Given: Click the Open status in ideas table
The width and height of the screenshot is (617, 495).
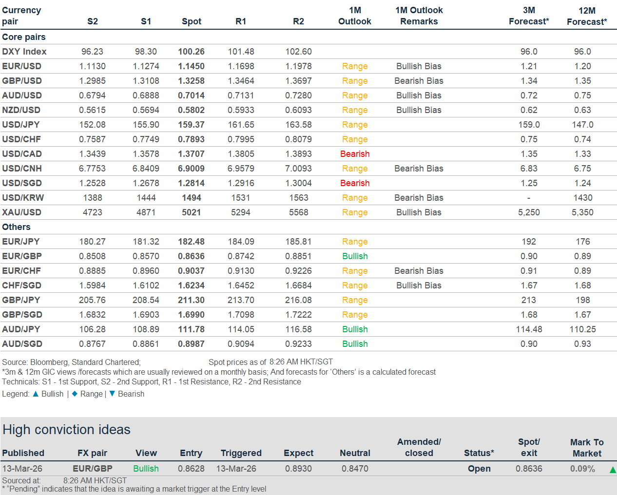Looking at the screenshot, I should coord(479,468).
